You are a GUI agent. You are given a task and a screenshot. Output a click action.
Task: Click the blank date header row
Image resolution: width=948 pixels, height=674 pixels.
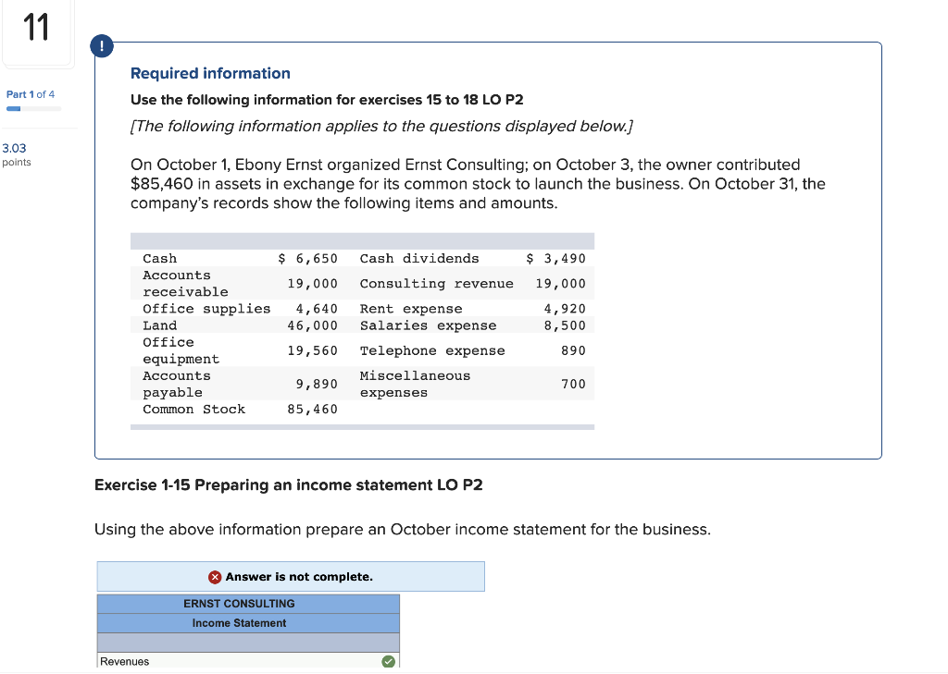(248, 643)
